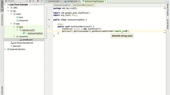The width and height of the screenshot is (170, 95).
Task: Click the JsonParser import statement
Action: point(71,13)
